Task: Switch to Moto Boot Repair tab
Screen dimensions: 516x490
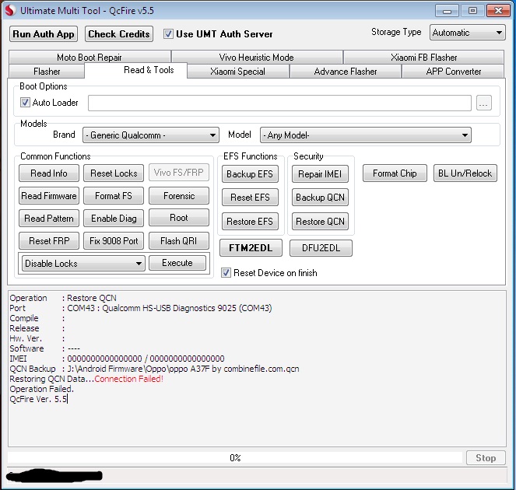Action: point(90,58)
